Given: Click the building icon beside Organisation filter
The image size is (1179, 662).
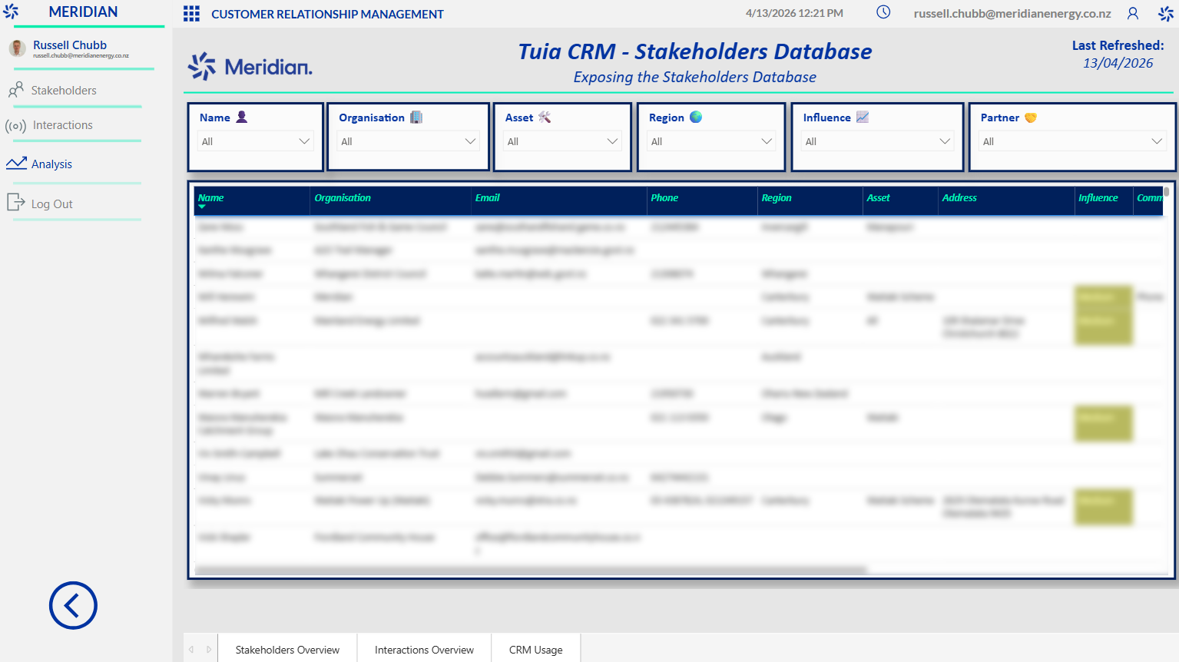Looking at the screenshot, I should [416, 117].
